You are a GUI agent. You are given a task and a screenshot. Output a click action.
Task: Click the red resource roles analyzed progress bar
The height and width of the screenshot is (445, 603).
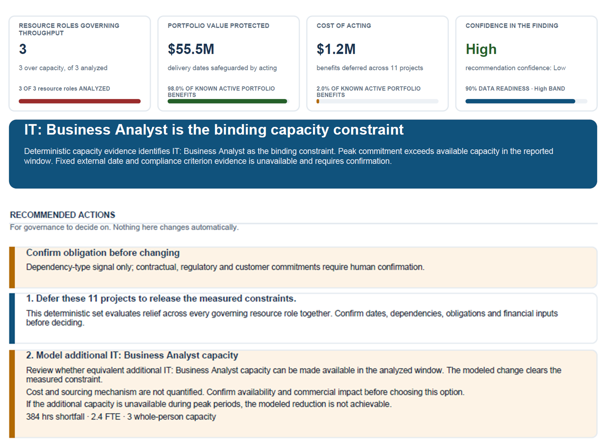tap(80, 101)
